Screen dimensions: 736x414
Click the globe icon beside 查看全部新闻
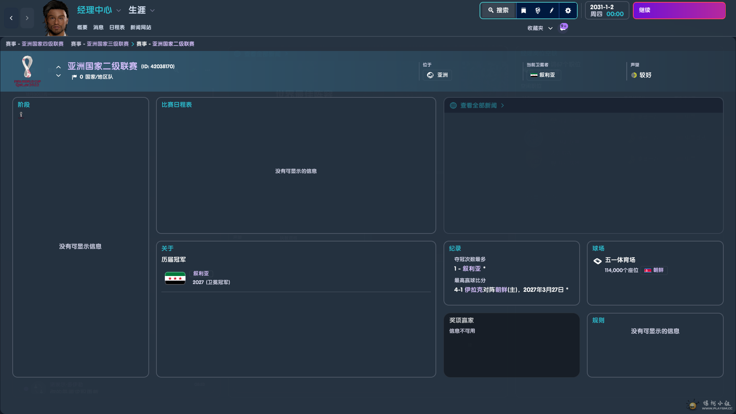tap(453, 105)
